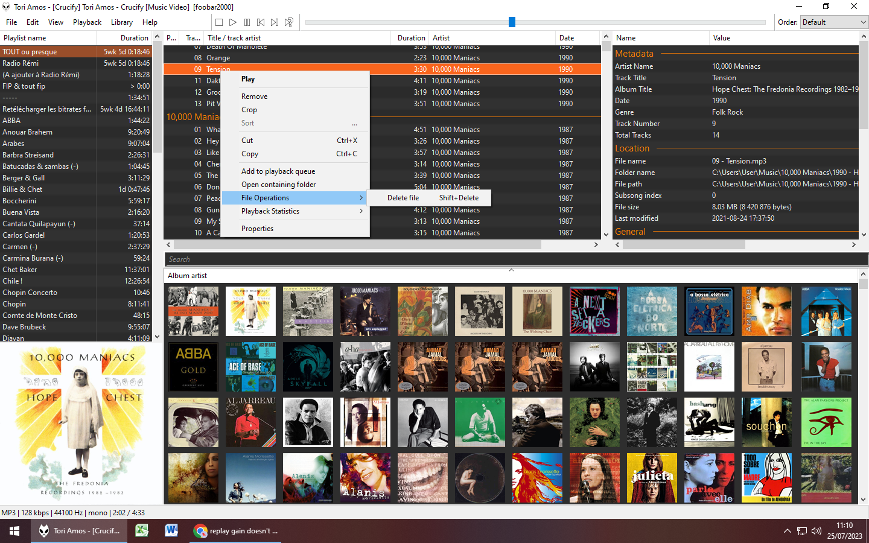Click the seekbar position handle
Image resolution: width=869 pixels, height=543 pixels.
click(x=512, y=22)
